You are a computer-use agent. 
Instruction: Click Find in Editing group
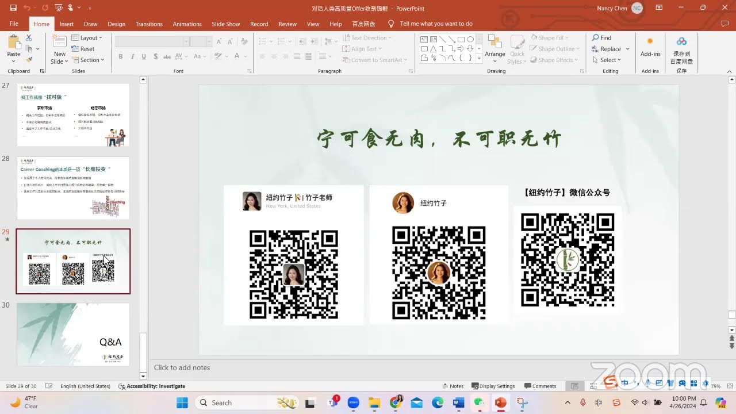tap(601, 38)
